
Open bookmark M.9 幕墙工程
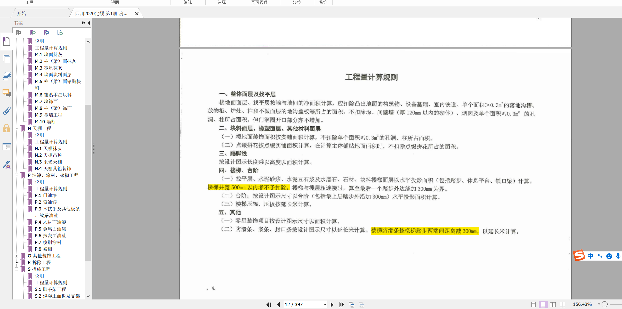(49, 115)
